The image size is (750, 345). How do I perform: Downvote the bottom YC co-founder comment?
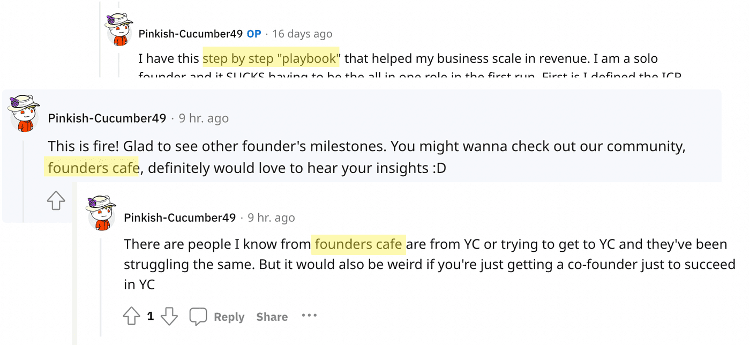(x=169, y=317)
